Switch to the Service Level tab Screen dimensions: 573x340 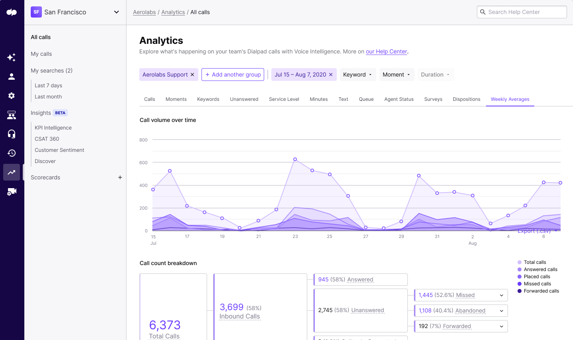(x=284, y=99)
